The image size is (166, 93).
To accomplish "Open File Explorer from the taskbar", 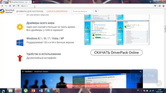I will (10, 91).
